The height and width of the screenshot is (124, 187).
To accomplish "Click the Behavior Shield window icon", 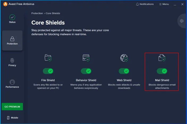I will click(x=86, y=58).
